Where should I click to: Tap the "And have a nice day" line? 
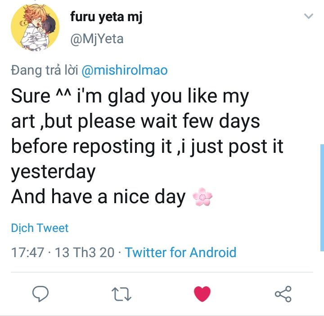pyautogui.click(x=98, y=197)
